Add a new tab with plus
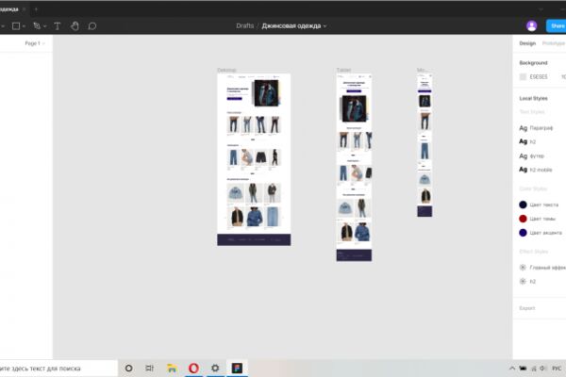The image size is (566, 377). 36,9
